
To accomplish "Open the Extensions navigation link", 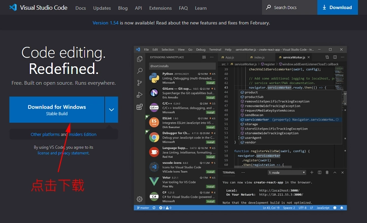I will point(160,8).
